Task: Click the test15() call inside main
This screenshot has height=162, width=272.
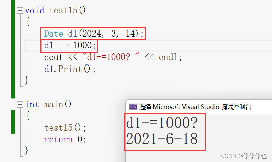Action: tap(65, 128)
